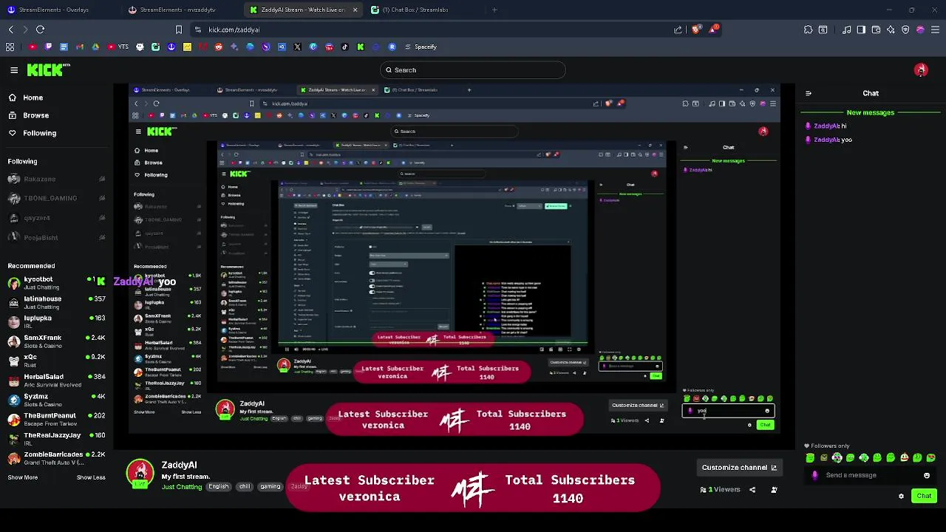Screen dimensions: 946x532
Task: Open recommended channel xQc
Action: click(55, 361)
